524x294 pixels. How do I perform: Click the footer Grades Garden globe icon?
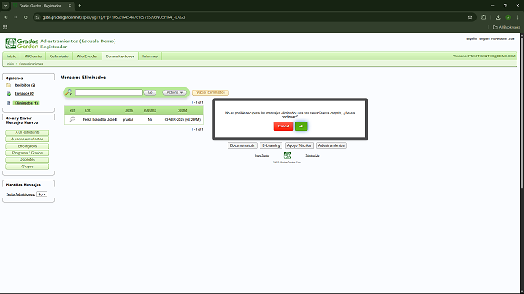click(x=287, y=155)
